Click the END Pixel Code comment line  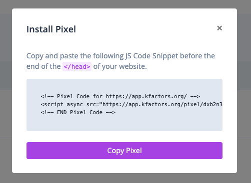click(x=78, y=112)
